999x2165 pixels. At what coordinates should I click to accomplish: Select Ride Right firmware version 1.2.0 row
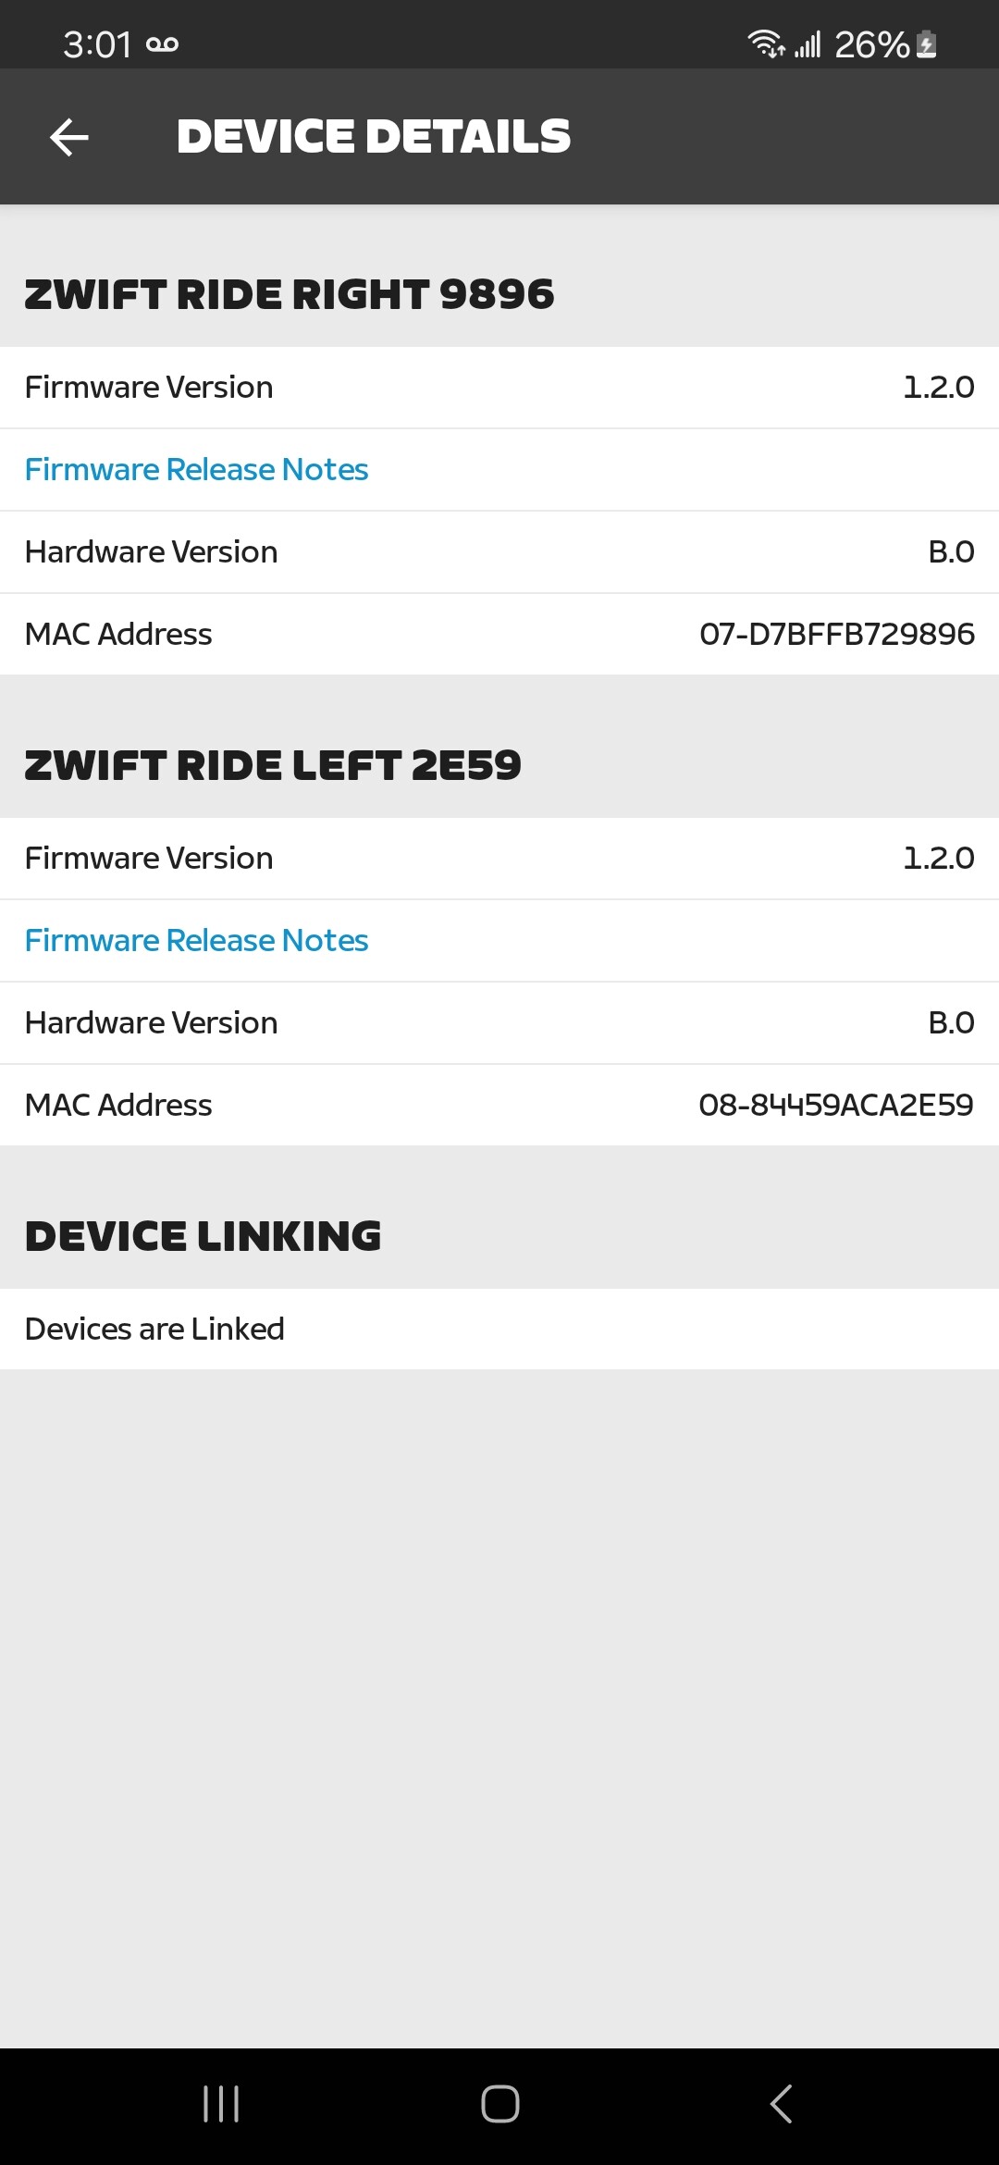tap(499, 388)
